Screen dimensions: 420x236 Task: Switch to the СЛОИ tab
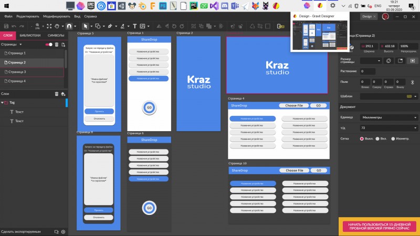(x=8, y=35)
